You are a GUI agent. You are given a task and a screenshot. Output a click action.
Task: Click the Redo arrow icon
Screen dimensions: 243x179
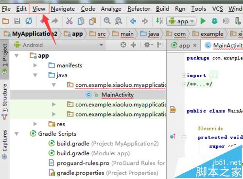(55, 21)
